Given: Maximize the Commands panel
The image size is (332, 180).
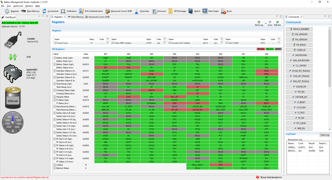Looking at the screenshot, I should click(x=329, y=16).
